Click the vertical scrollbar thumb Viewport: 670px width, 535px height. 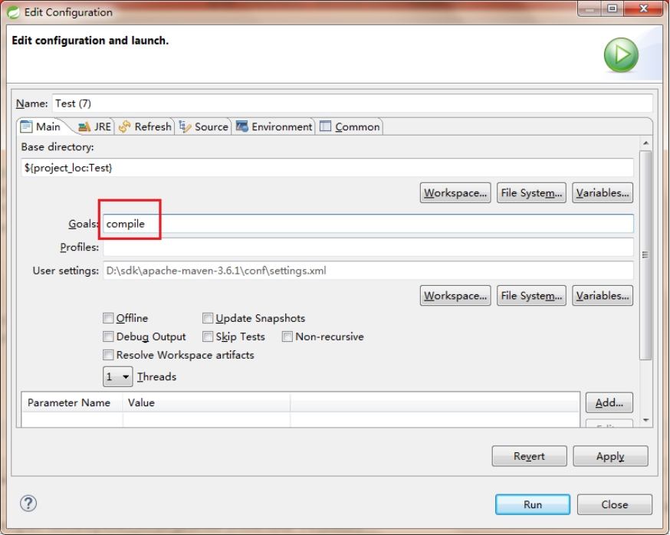[645, 254]
